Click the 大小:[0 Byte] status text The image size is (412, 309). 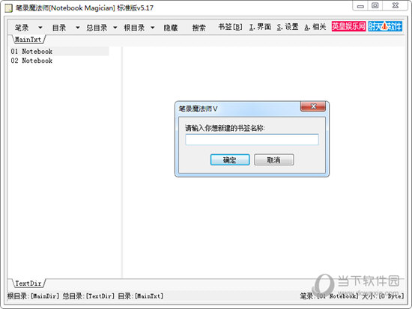point(383,296)
